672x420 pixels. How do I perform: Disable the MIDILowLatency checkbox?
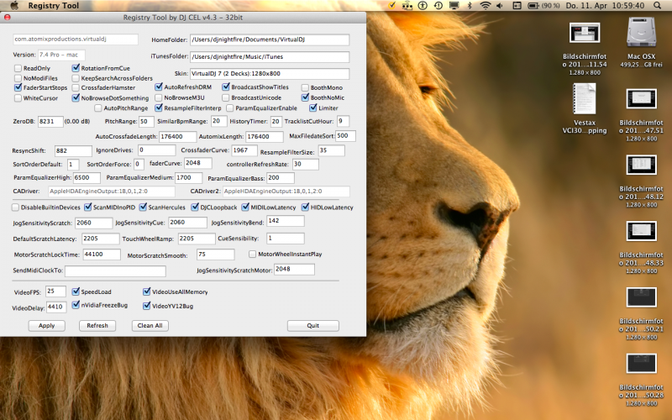tap(246, 207)
